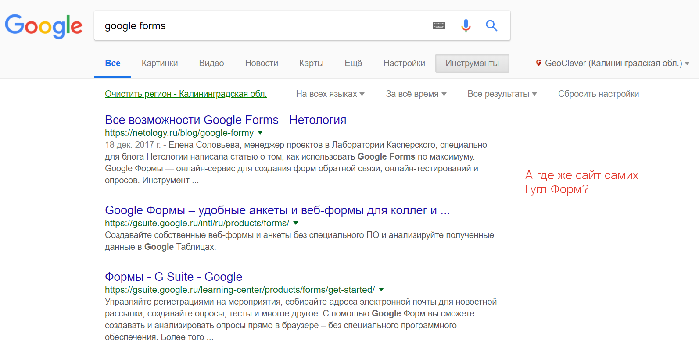The width and height of the screenshot is (699, 355).
Task: Expand the Все результаты dropdown
Action: click(502, 94)
